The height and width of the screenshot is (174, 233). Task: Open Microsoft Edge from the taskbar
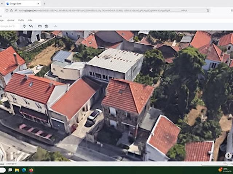pyautogui.click(x=24, y=170)
